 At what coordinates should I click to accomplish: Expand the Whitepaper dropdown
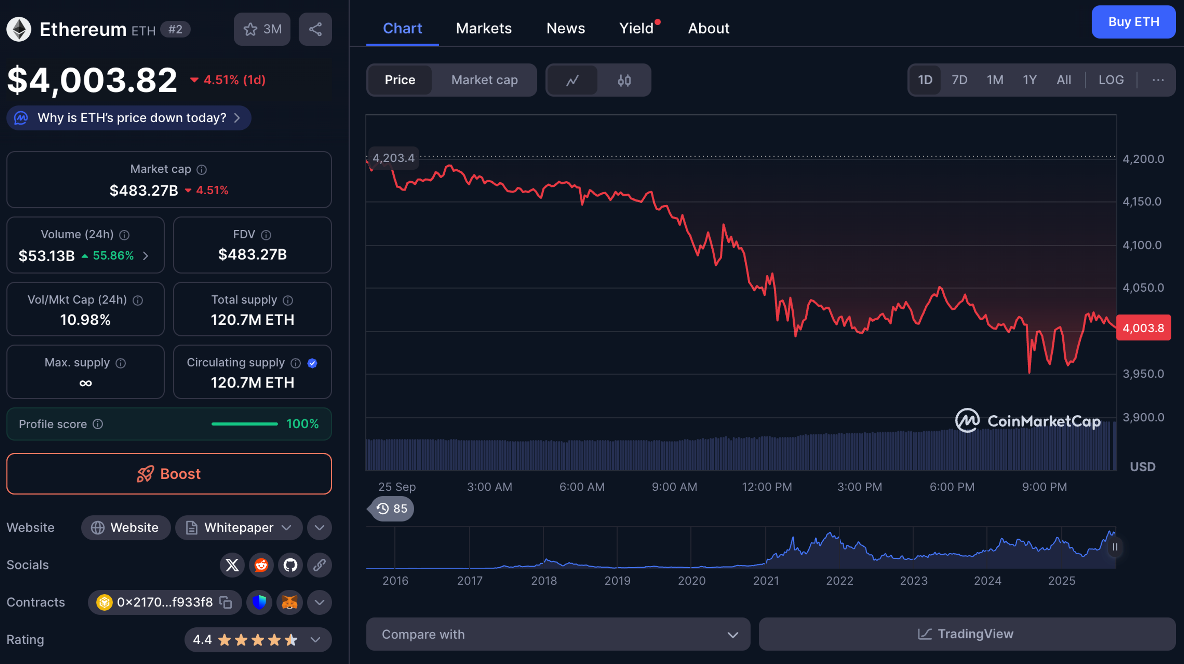pyautogui.click(x=239, y=528)
